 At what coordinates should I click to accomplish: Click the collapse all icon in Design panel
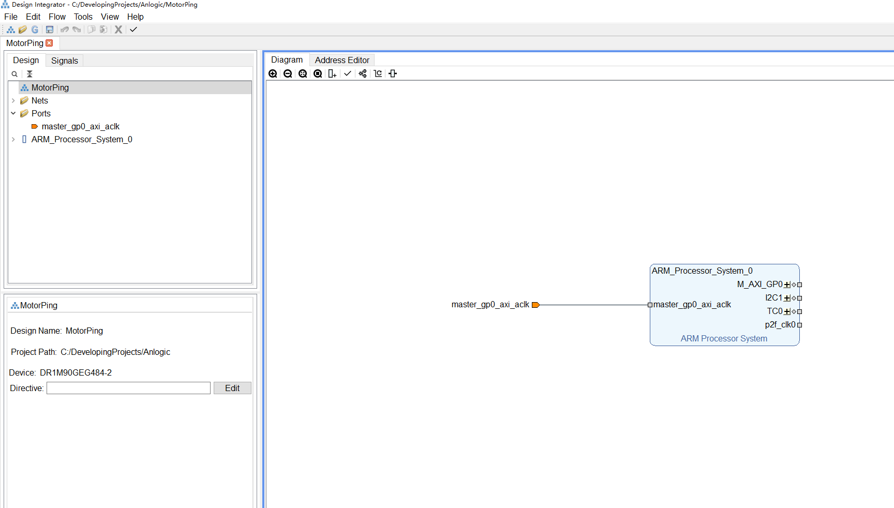click(29, 74)
